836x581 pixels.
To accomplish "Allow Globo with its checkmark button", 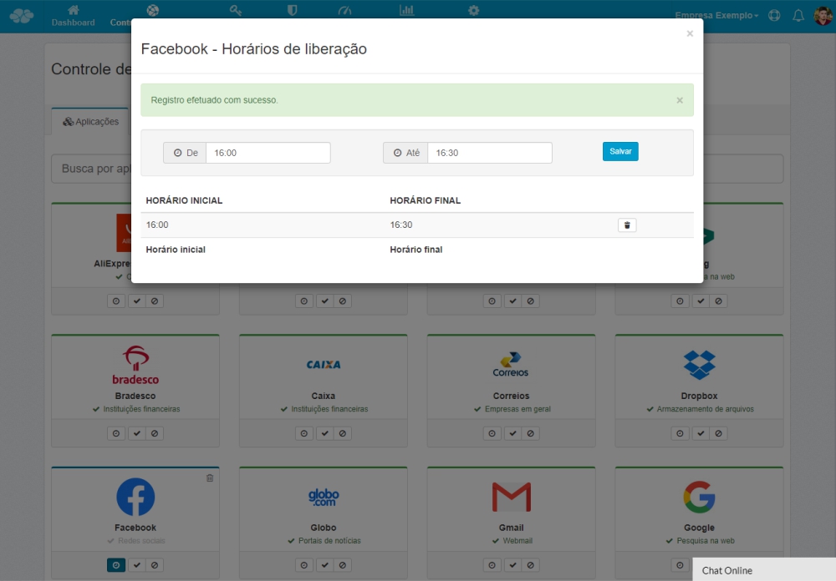I will pyautogui.click(x=324, y=565).
